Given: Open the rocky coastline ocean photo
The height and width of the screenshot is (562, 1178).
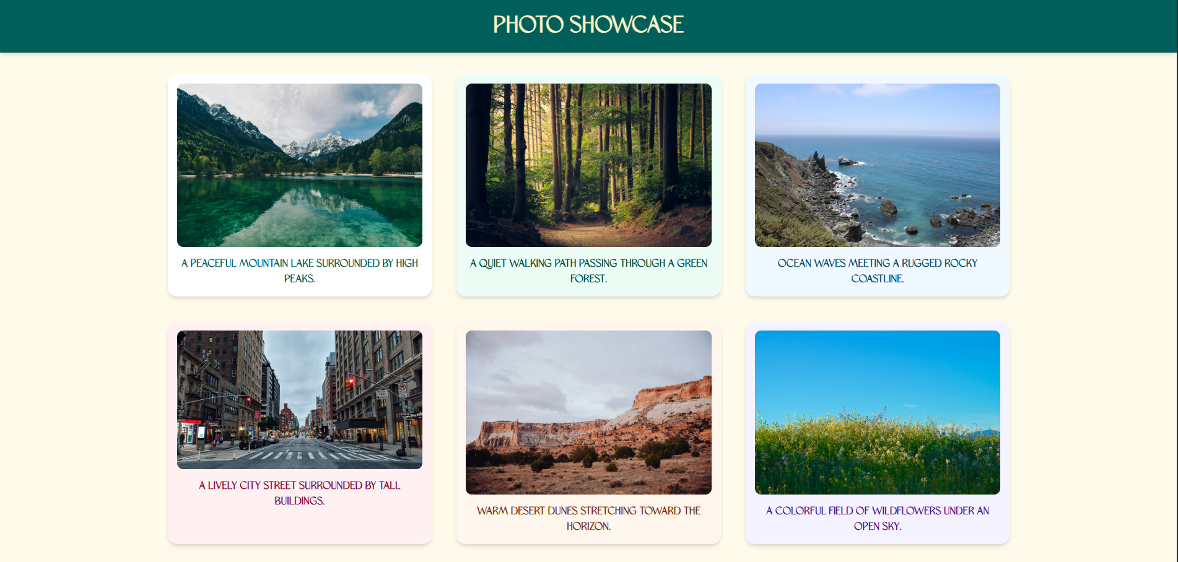Looking at the screenshot, I should click(877, 165).
